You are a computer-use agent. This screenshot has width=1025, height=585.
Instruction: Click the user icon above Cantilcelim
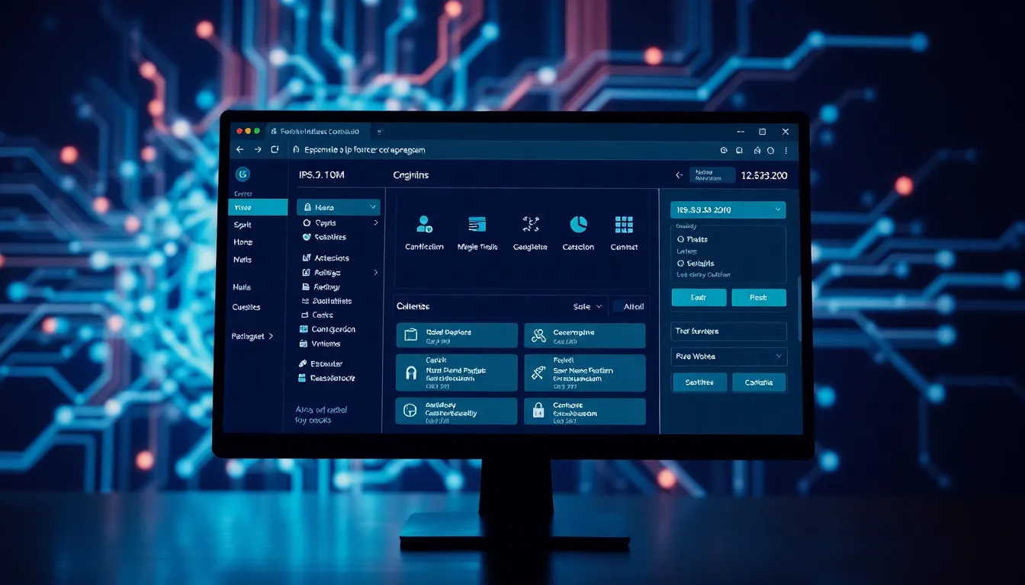pyautogui.click(x=424, y=224)
